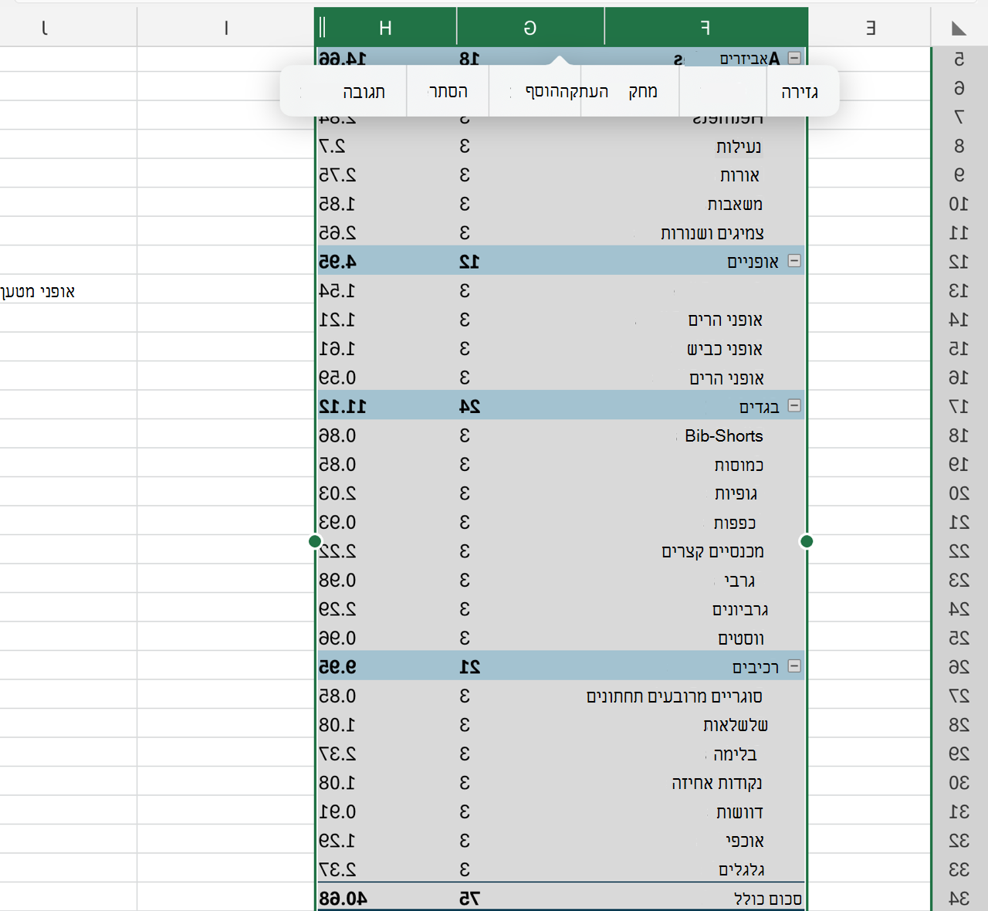Click the שלשלאות cell
This screenshot has height=911, width=988.
coord(736,725)
